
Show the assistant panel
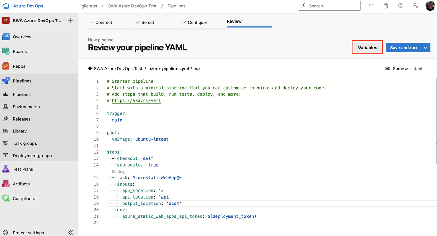pos(404,69)
